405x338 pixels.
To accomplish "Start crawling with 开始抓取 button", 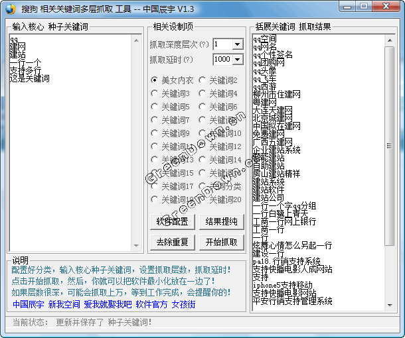I will coord(221,242).
